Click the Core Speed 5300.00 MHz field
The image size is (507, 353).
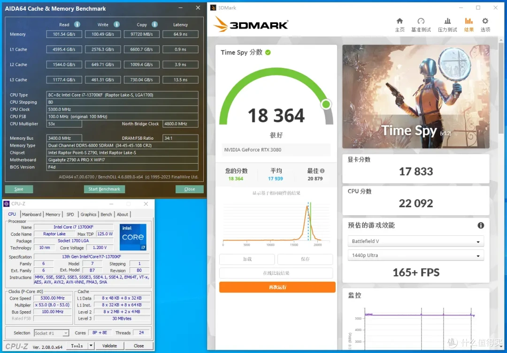click(x=53, y=298)
